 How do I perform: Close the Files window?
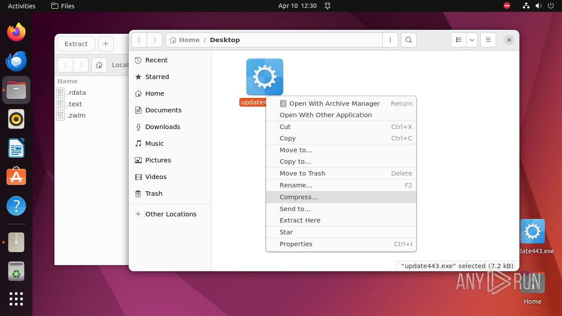pos(509,40)
